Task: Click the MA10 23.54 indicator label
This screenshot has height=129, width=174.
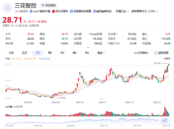Action: [x=30, y=59]
